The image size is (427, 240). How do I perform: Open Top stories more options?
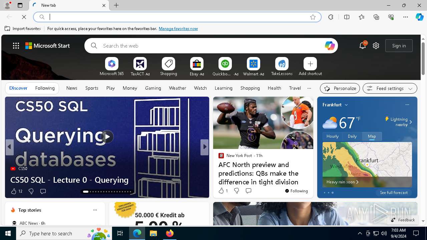[95, 210]
